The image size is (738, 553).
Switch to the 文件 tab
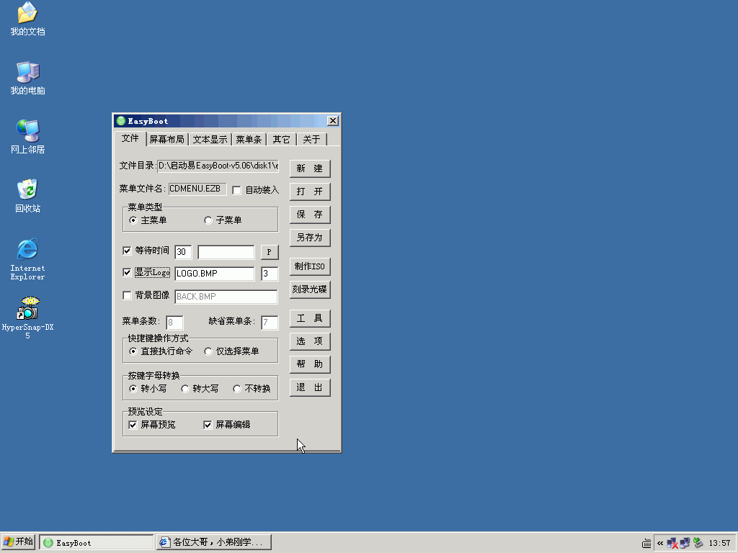pyautogui.click(x=130, y=138)
